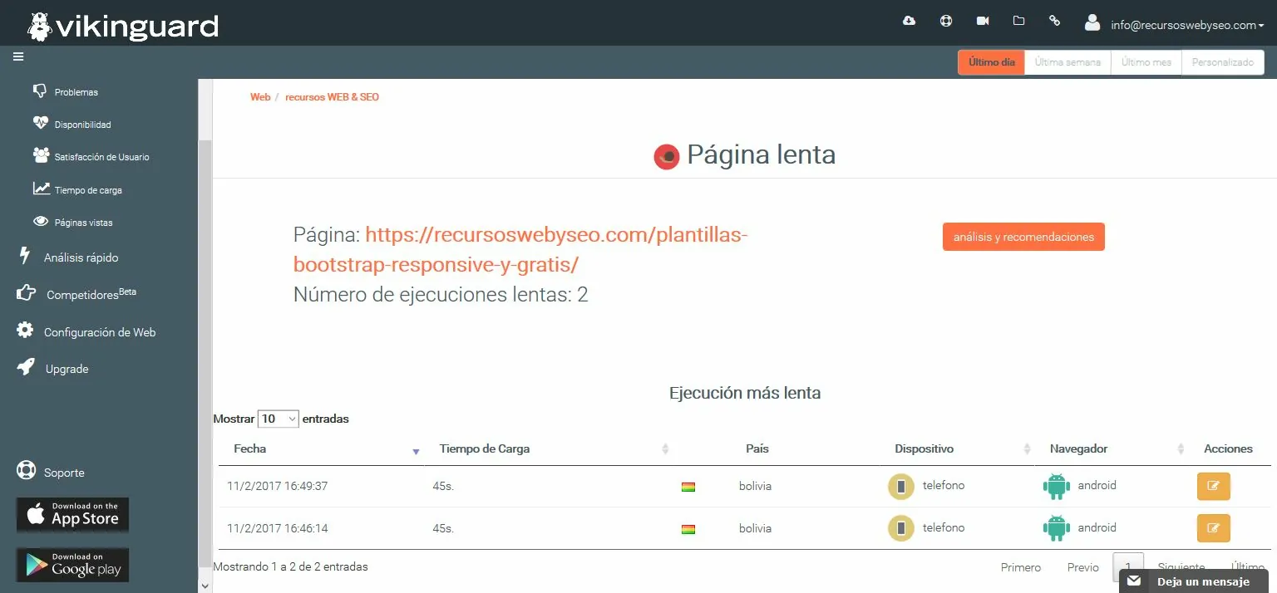Click the android icon in 16:46:14 row
This screenshot has height=593, width=1277.
click(1056, 527)
